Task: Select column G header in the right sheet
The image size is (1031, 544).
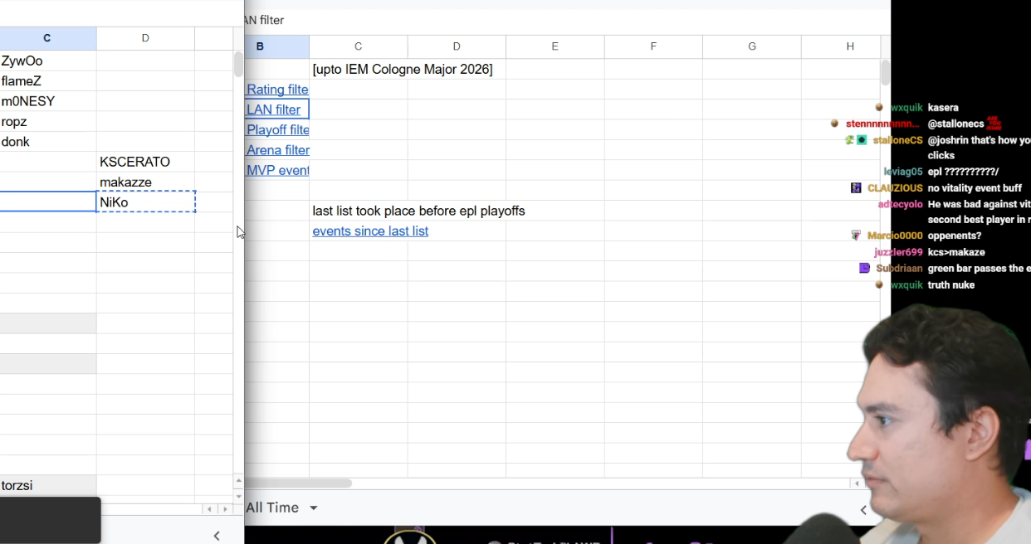Action: [752, 46]
